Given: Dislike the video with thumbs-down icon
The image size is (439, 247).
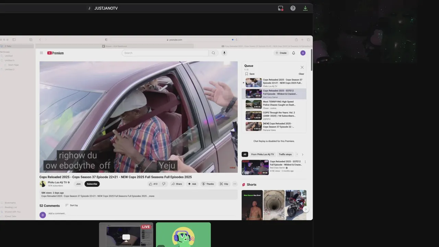Looking at the screenshot, I should tap(164, 184).
